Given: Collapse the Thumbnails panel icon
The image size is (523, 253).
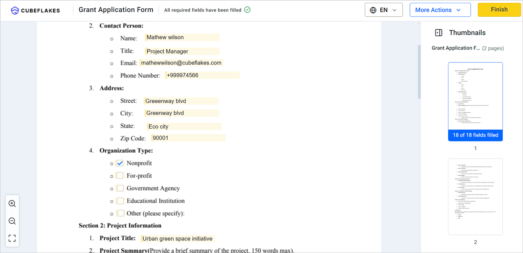Looking at the screenshot, I should pyautogui.click(x=439, y=33).
